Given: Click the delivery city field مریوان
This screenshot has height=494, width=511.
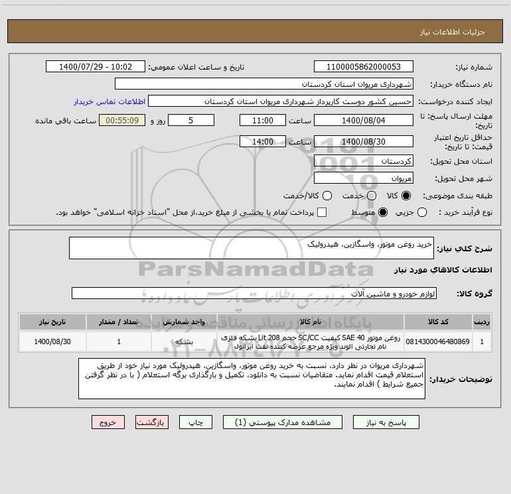Looking at the screenshot, I should pos(364,178).
